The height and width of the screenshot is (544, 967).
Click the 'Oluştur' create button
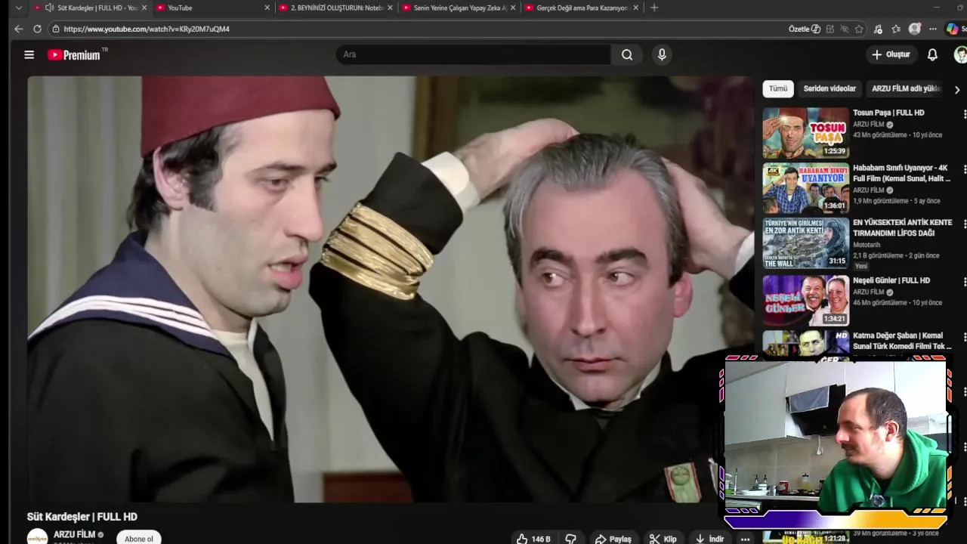coord(891,54)
